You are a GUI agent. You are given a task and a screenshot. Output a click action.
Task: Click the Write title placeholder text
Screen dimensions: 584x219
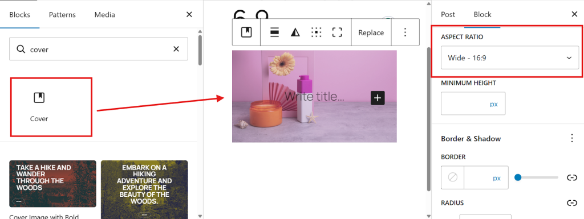point(315,97)
